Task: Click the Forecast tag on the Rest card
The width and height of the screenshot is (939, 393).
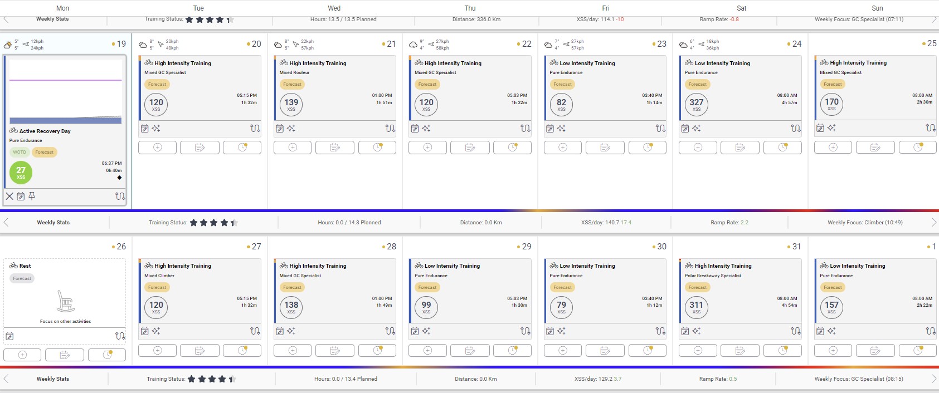Action: (22, 278)
